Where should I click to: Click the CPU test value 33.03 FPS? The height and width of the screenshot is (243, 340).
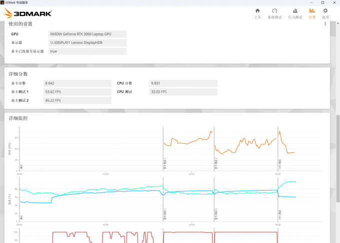[183, 92]
